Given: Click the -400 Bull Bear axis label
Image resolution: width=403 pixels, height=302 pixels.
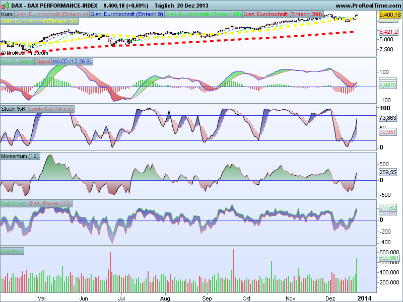Looking at the screenshot, I should point(385,242).
